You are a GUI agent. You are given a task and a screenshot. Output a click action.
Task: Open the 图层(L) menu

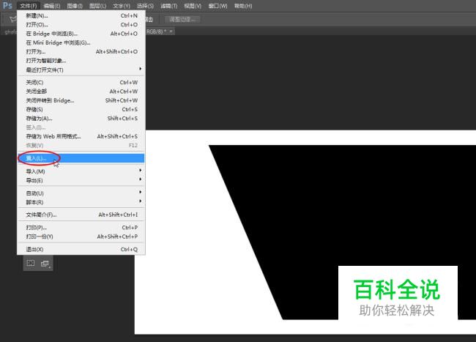(x=97, y=6)
